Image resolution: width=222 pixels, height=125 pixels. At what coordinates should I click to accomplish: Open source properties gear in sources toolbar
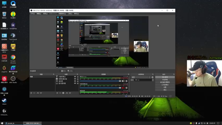coord(63,93)
